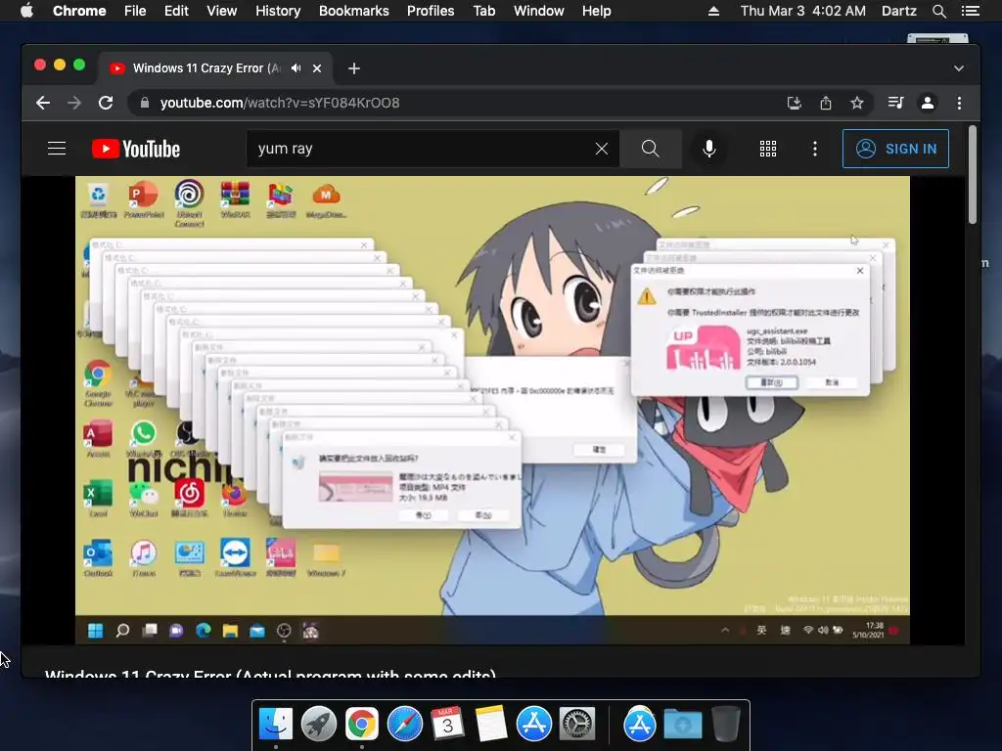Mute the tab audio speaker icon

[296, 67]
